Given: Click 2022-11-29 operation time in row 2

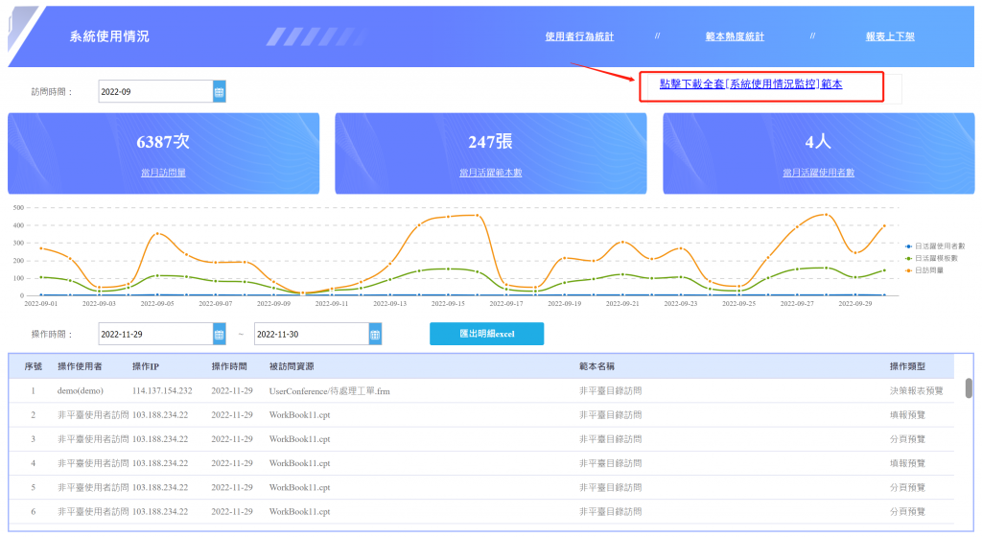Looking at the screenshot, I should (x=232, y=414).
